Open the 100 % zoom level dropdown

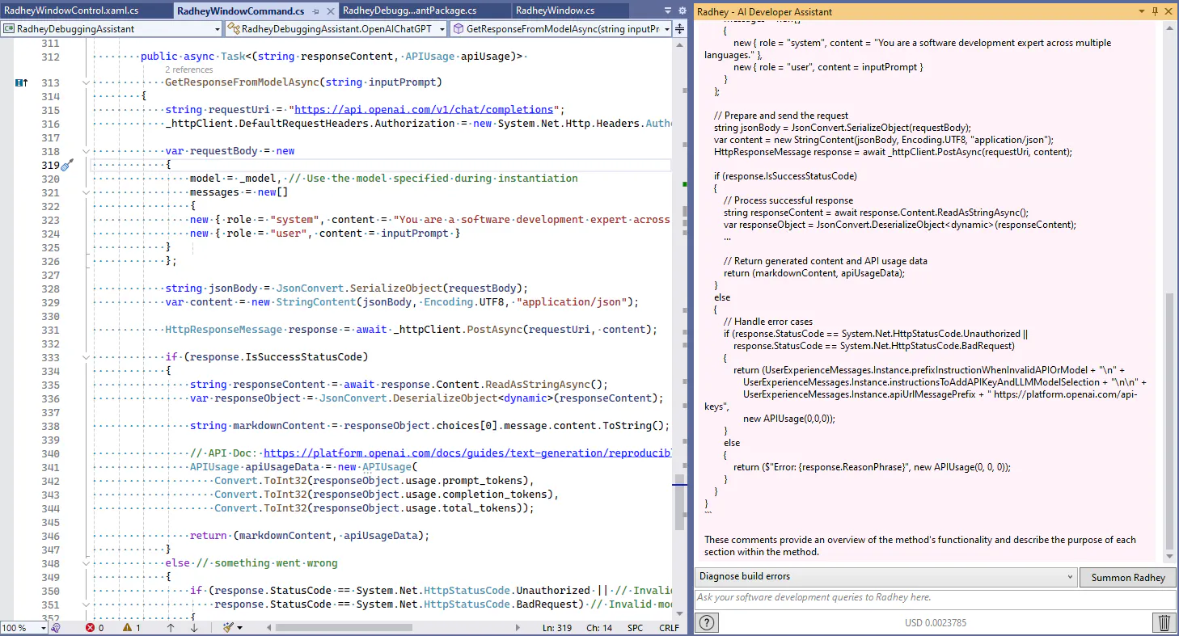tap(23, 628)
